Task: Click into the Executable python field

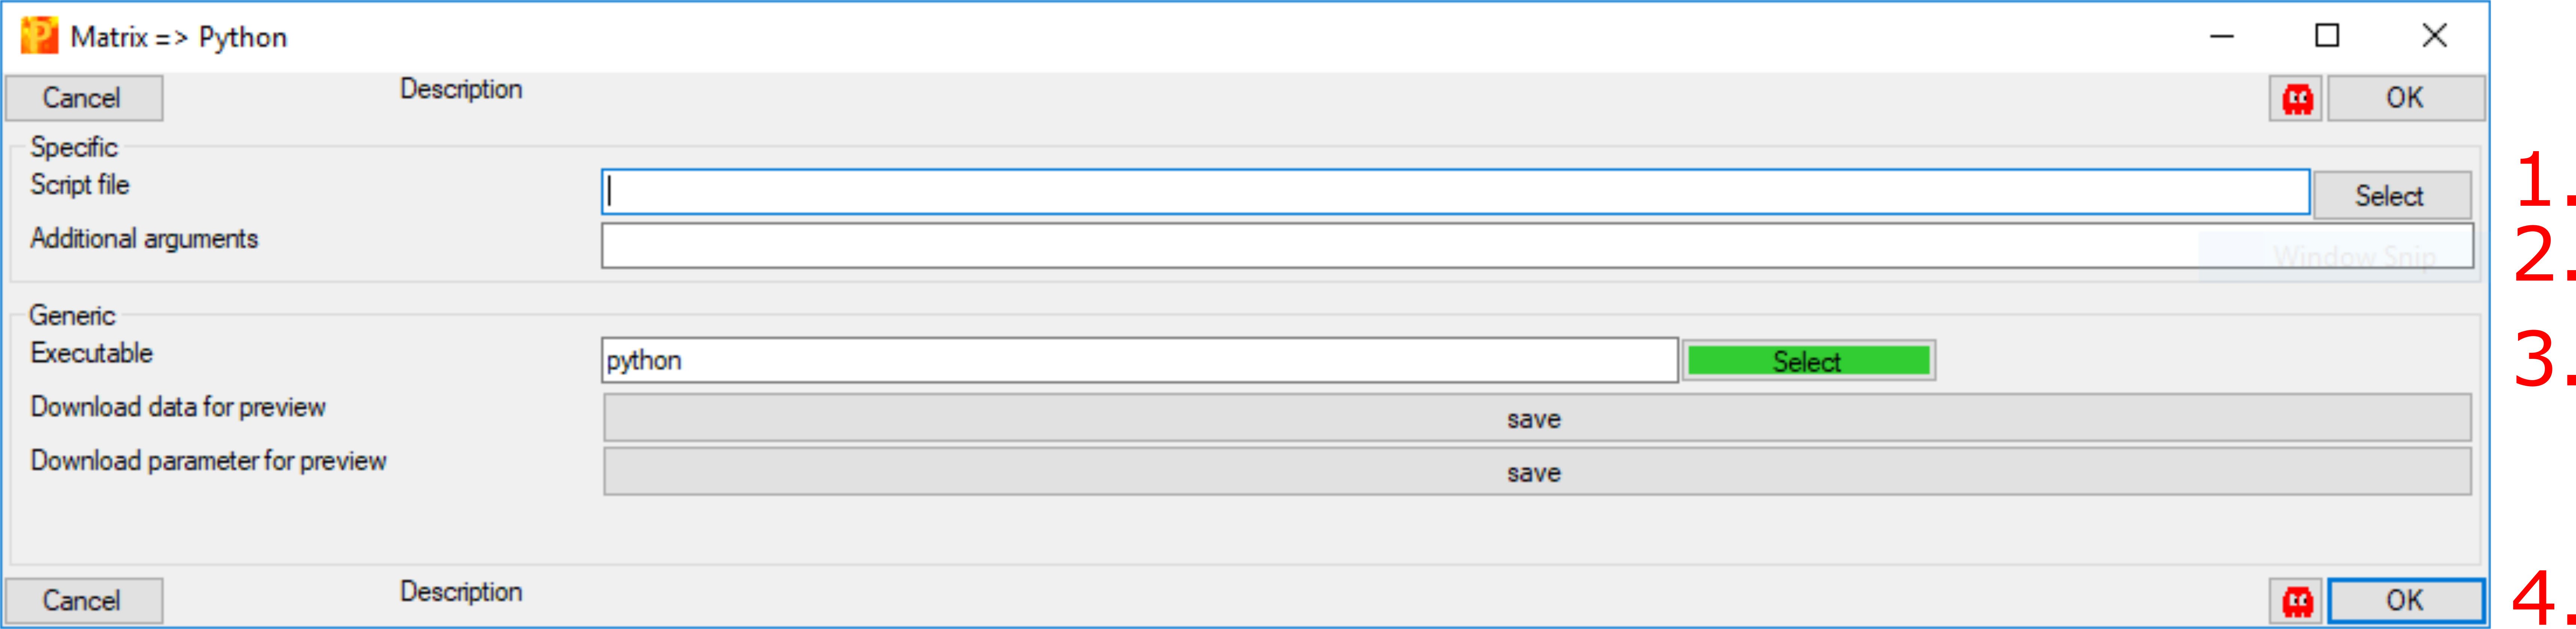Action: tap(1139, 360)
